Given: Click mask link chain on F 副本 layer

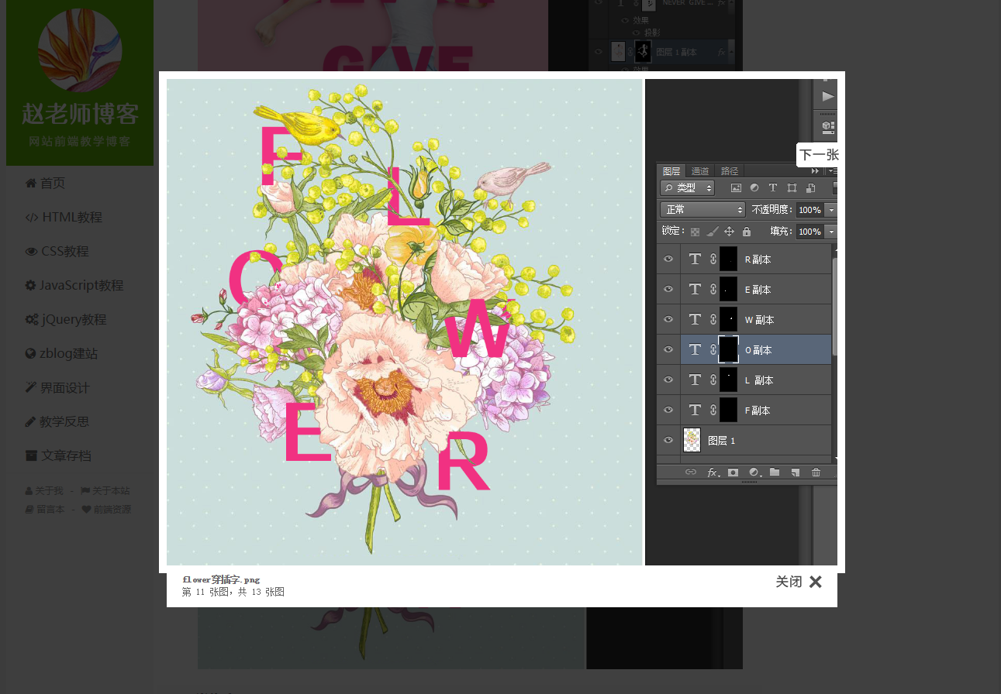Looking at the screenshot, I should (713, 411).
